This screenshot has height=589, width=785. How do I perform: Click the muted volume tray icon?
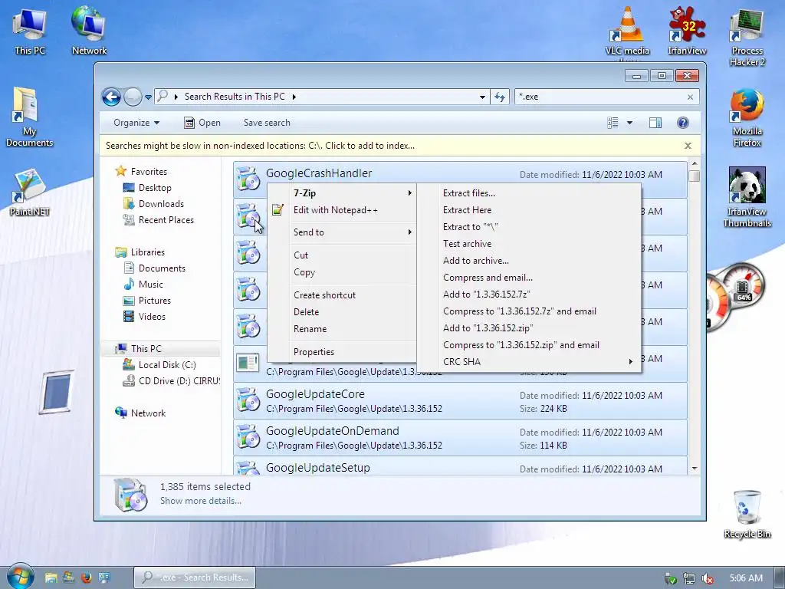click(708, 578)
